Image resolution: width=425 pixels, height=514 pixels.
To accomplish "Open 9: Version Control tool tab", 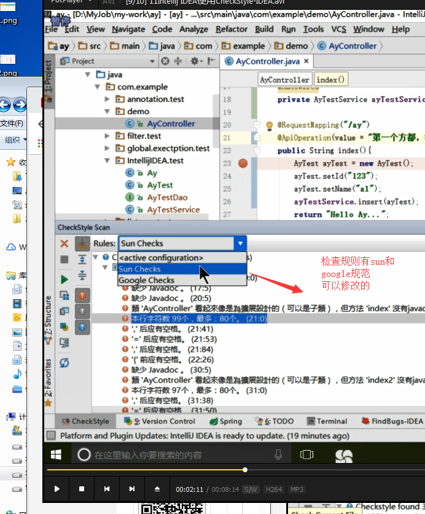I will 160,421.
